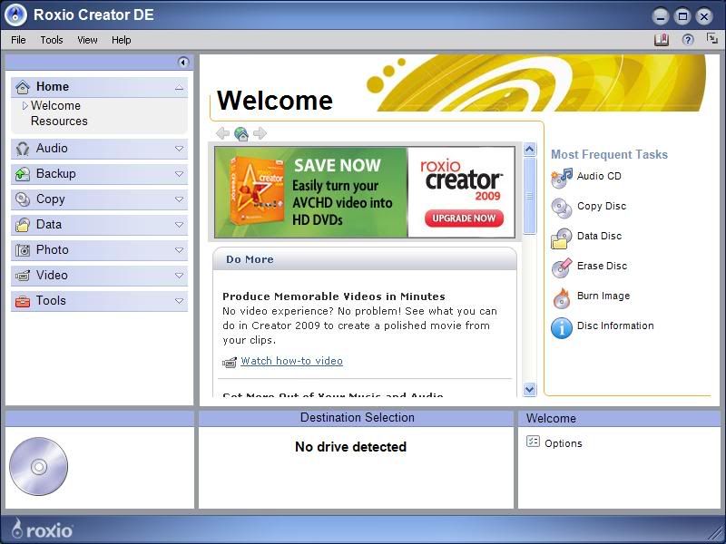
Task: Go back with the browser back arrow
Action: (222, 133)
